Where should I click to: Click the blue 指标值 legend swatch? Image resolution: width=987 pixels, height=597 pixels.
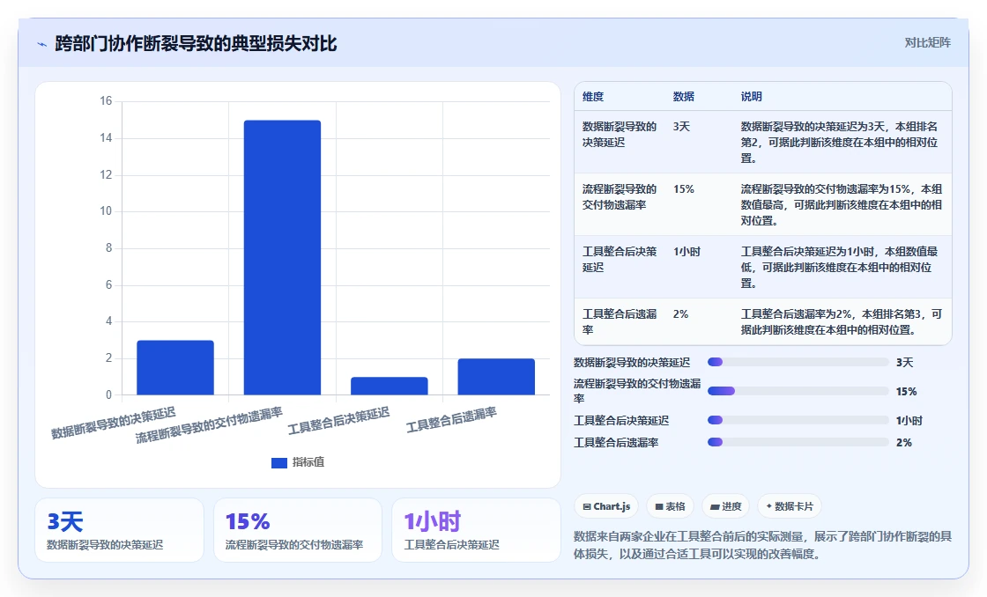[278, 462]
